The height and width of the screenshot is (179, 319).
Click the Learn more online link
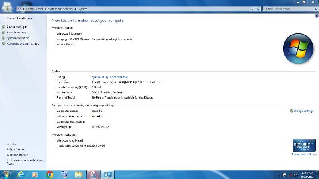[304, 154]
